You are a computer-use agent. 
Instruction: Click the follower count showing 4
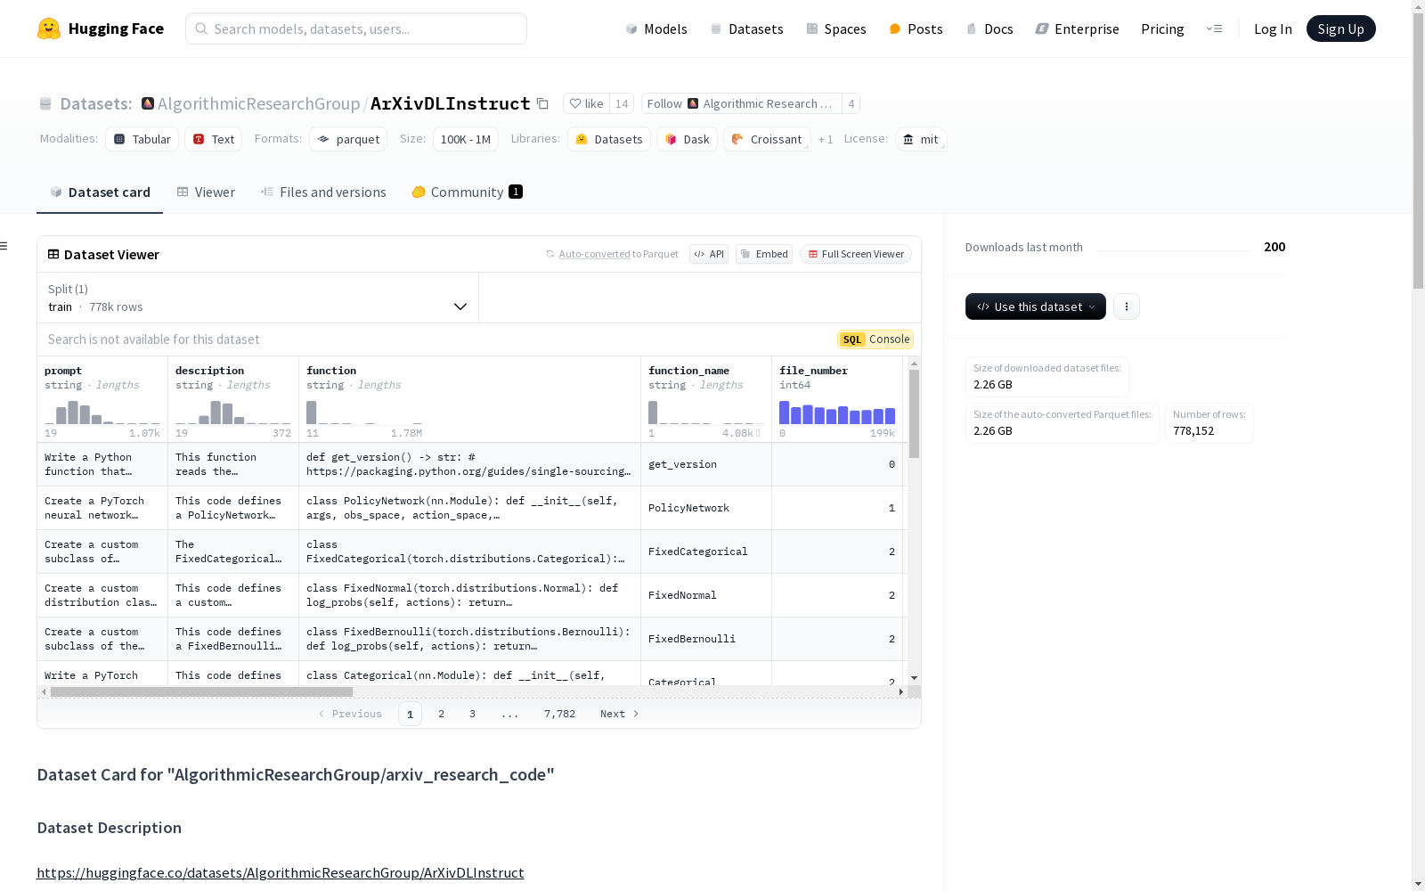(851, 103)
